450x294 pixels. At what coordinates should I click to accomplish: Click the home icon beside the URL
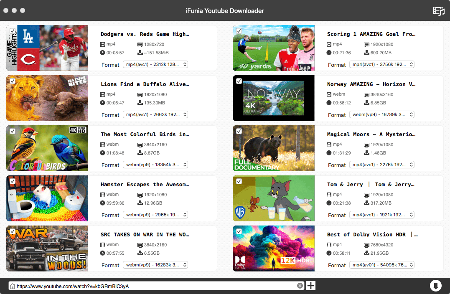tap(13, 286)
